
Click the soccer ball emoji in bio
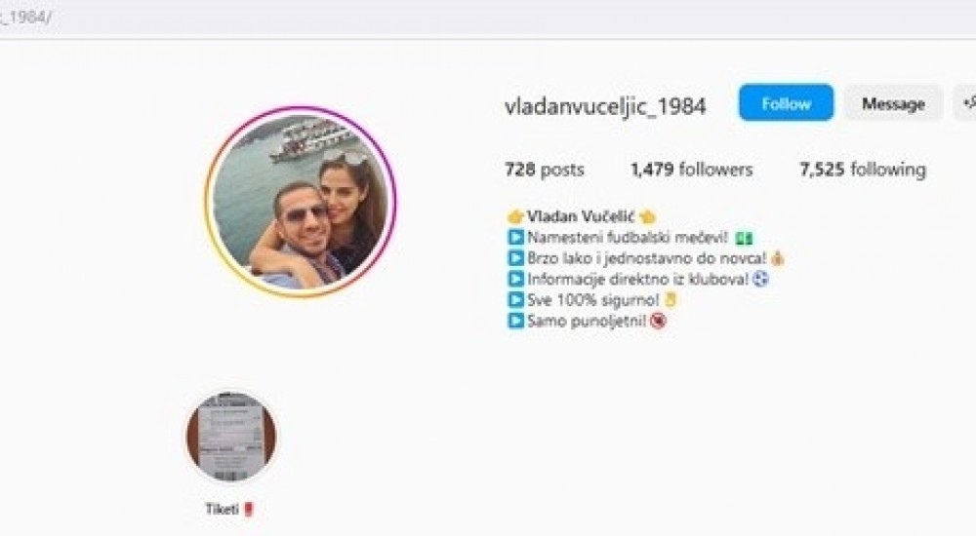point(760,279)
